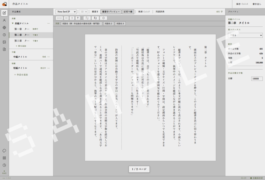Open the writing editor sidebar icon
The width and height of the screenshot is (265, 180).
click(4, 13)
